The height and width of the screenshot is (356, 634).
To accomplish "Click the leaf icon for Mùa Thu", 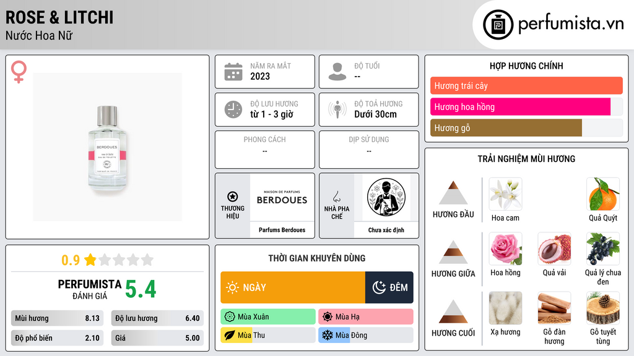I will click(230, 336).
